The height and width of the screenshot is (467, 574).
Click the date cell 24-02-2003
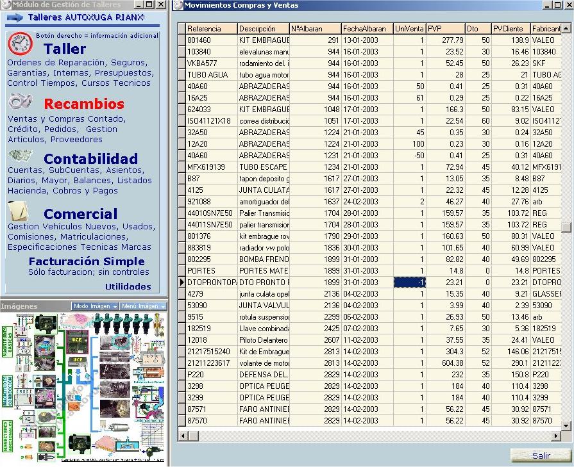point(367,202)
